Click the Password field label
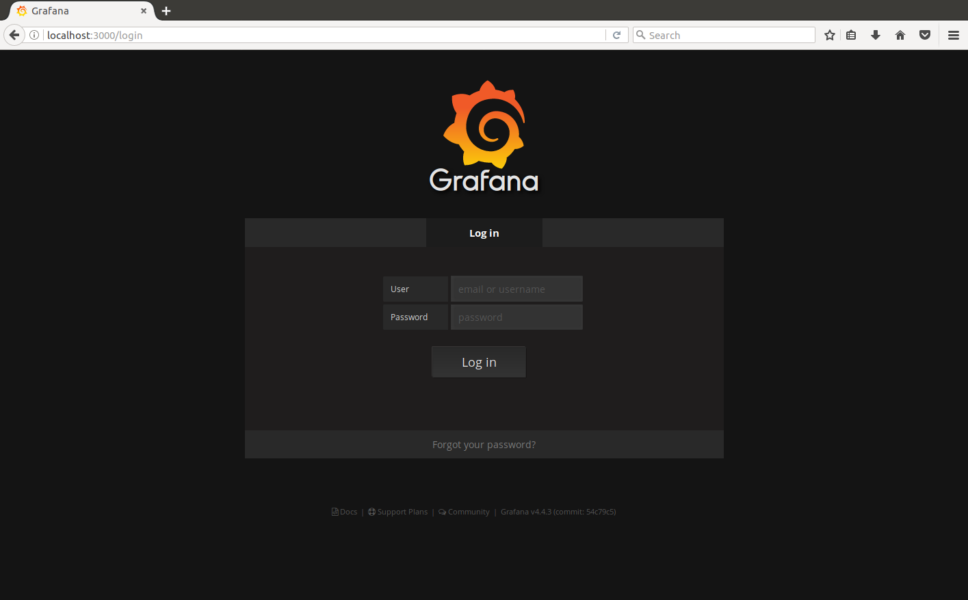Screen dimensions: 968x600 tap(415, 317)
